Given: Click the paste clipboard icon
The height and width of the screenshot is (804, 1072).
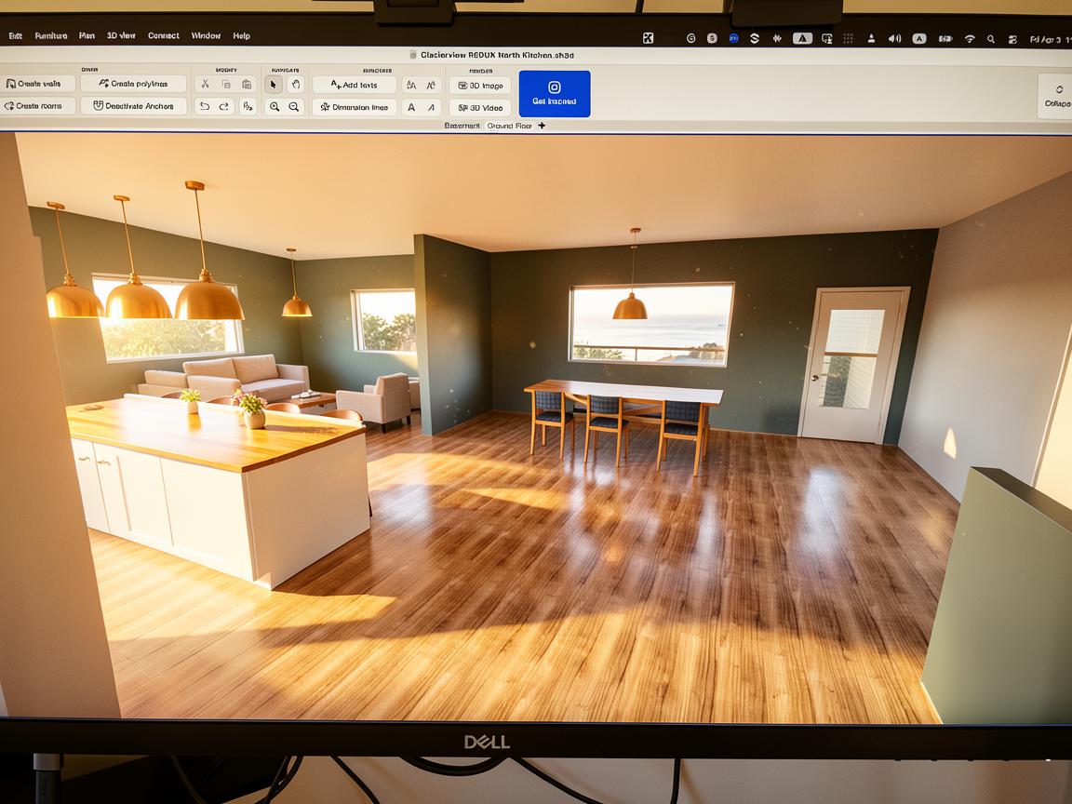Looking at the screenshot, I should 247,85.
